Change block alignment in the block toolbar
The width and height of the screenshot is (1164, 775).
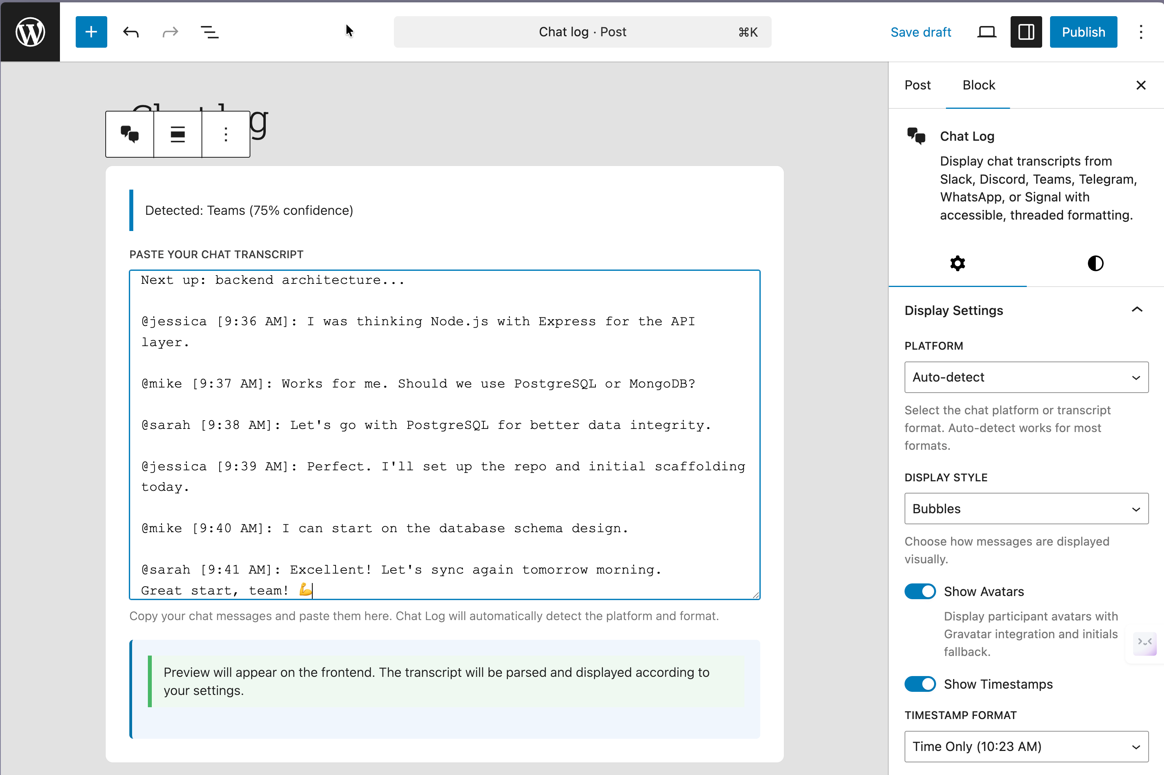(x=177, y=134)
